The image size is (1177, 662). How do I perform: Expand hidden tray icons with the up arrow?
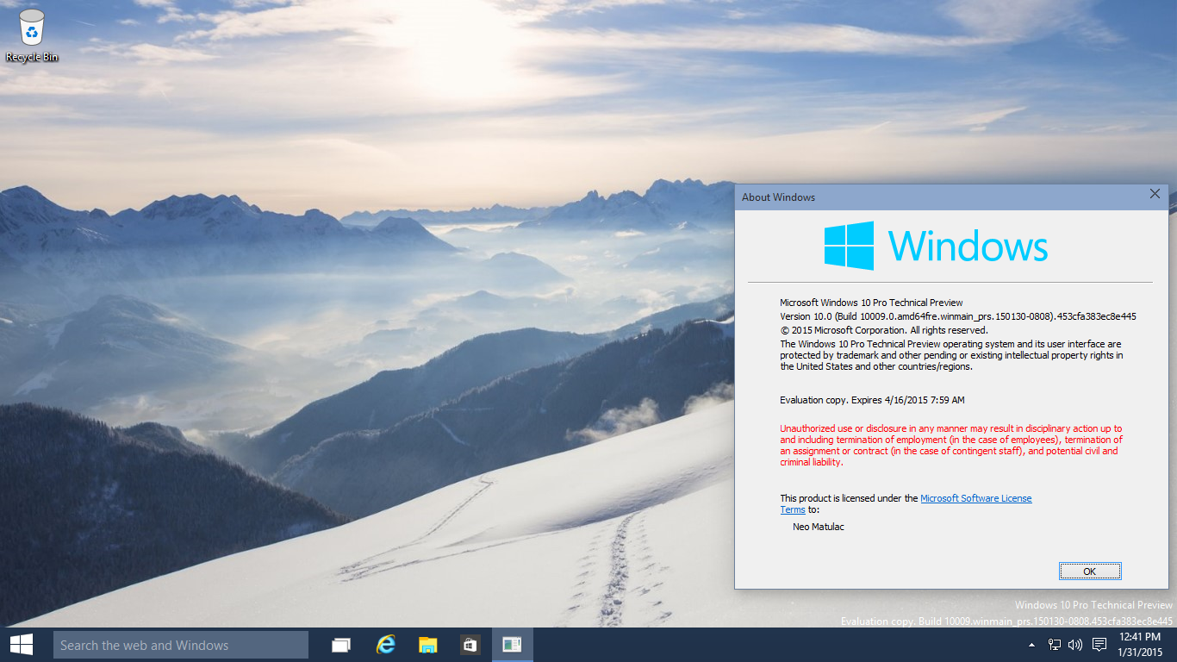point(1031,644)
